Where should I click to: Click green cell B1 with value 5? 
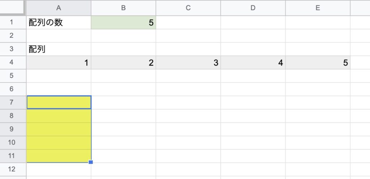click(124, 23)
